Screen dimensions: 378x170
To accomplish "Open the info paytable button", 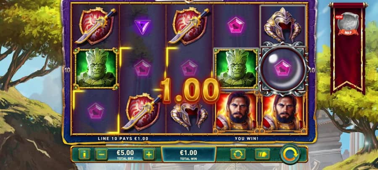I will tap(84, 154).
